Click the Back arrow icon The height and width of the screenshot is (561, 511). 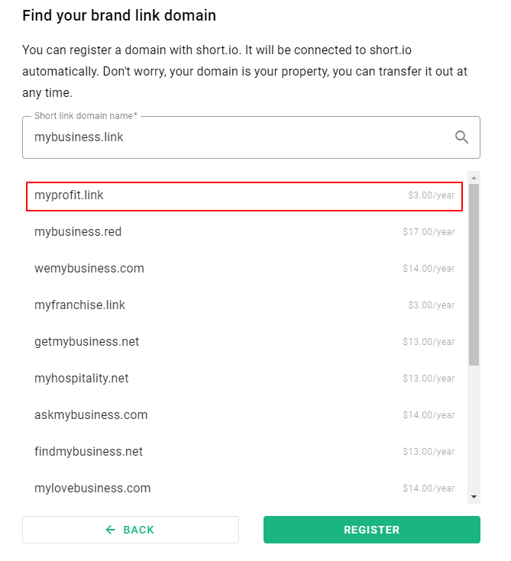coord(110,530)
